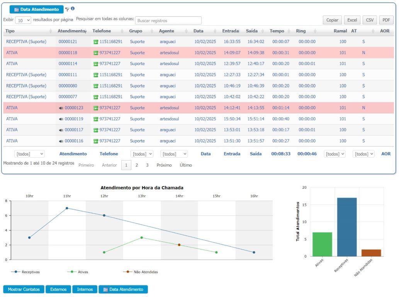The width and height of the screenshot is (399, 297).
Task: Click speaker icon beside atendimento 00000116
Action: click(x=61, y=141)
